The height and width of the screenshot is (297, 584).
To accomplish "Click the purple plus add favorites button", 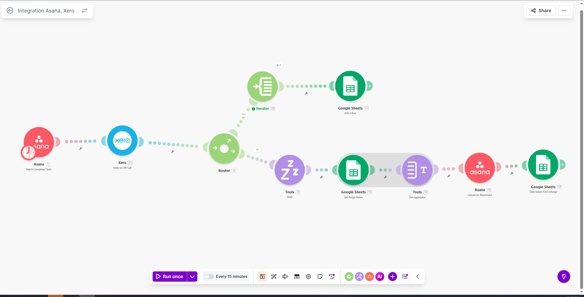I will coord(393,277).
